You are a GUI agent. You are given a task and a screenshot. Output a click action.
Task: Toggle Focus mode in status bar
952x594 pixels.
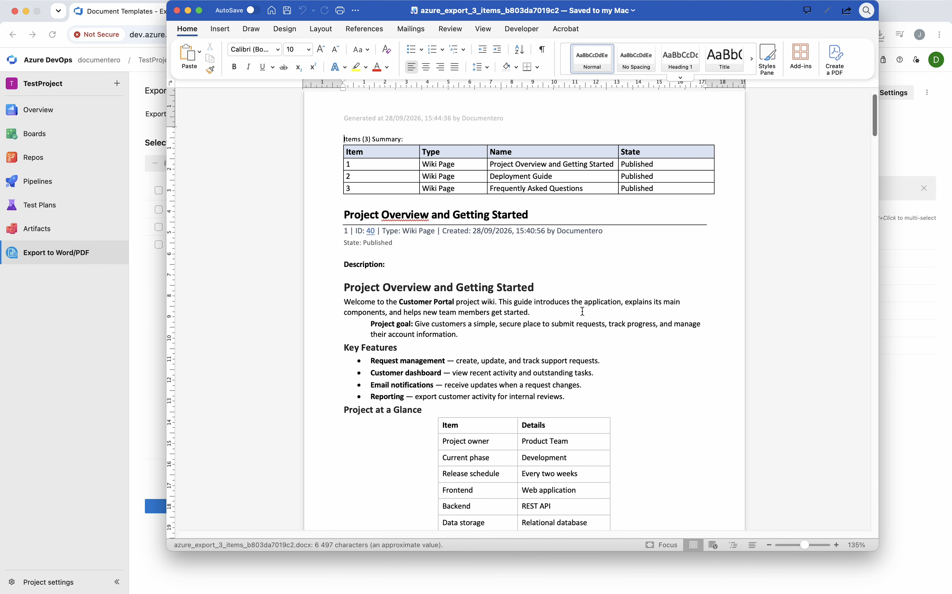662,545
